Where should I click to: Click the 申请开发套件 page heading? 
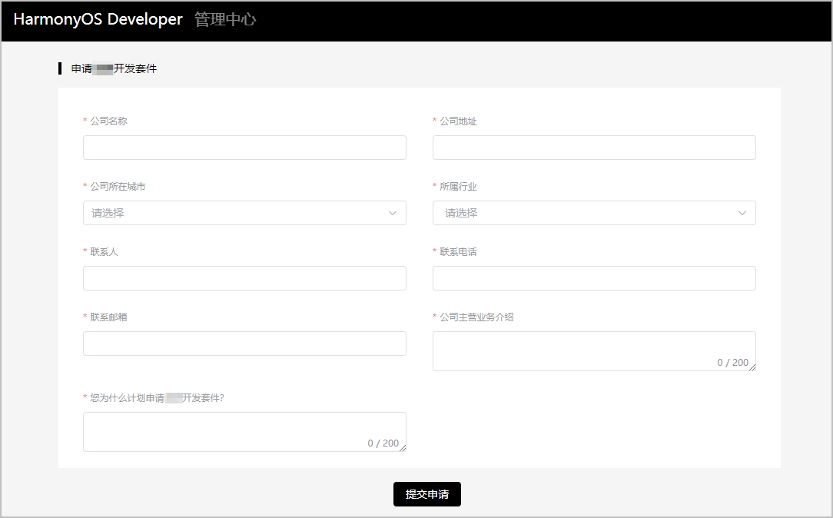(114, 68)
